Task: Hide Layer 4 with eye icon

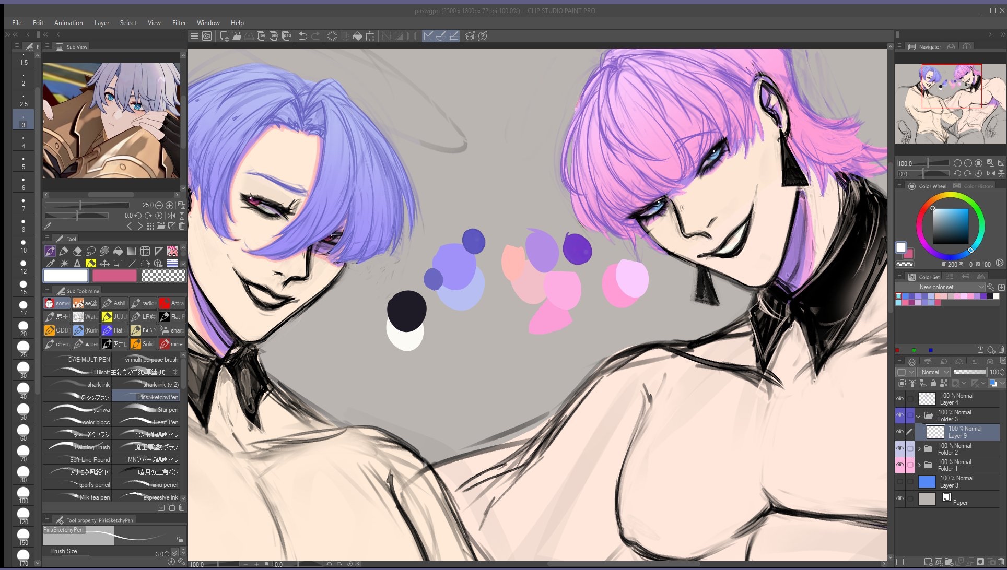Action: 899,399
